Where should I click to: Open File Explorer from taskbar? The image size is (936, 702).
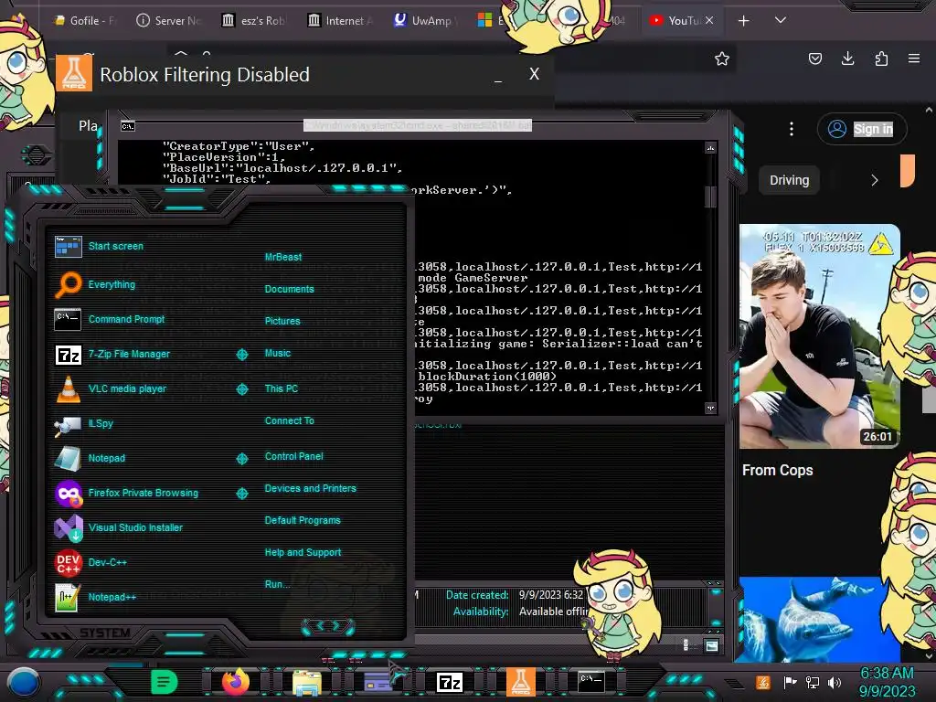(x=307, y=683)
